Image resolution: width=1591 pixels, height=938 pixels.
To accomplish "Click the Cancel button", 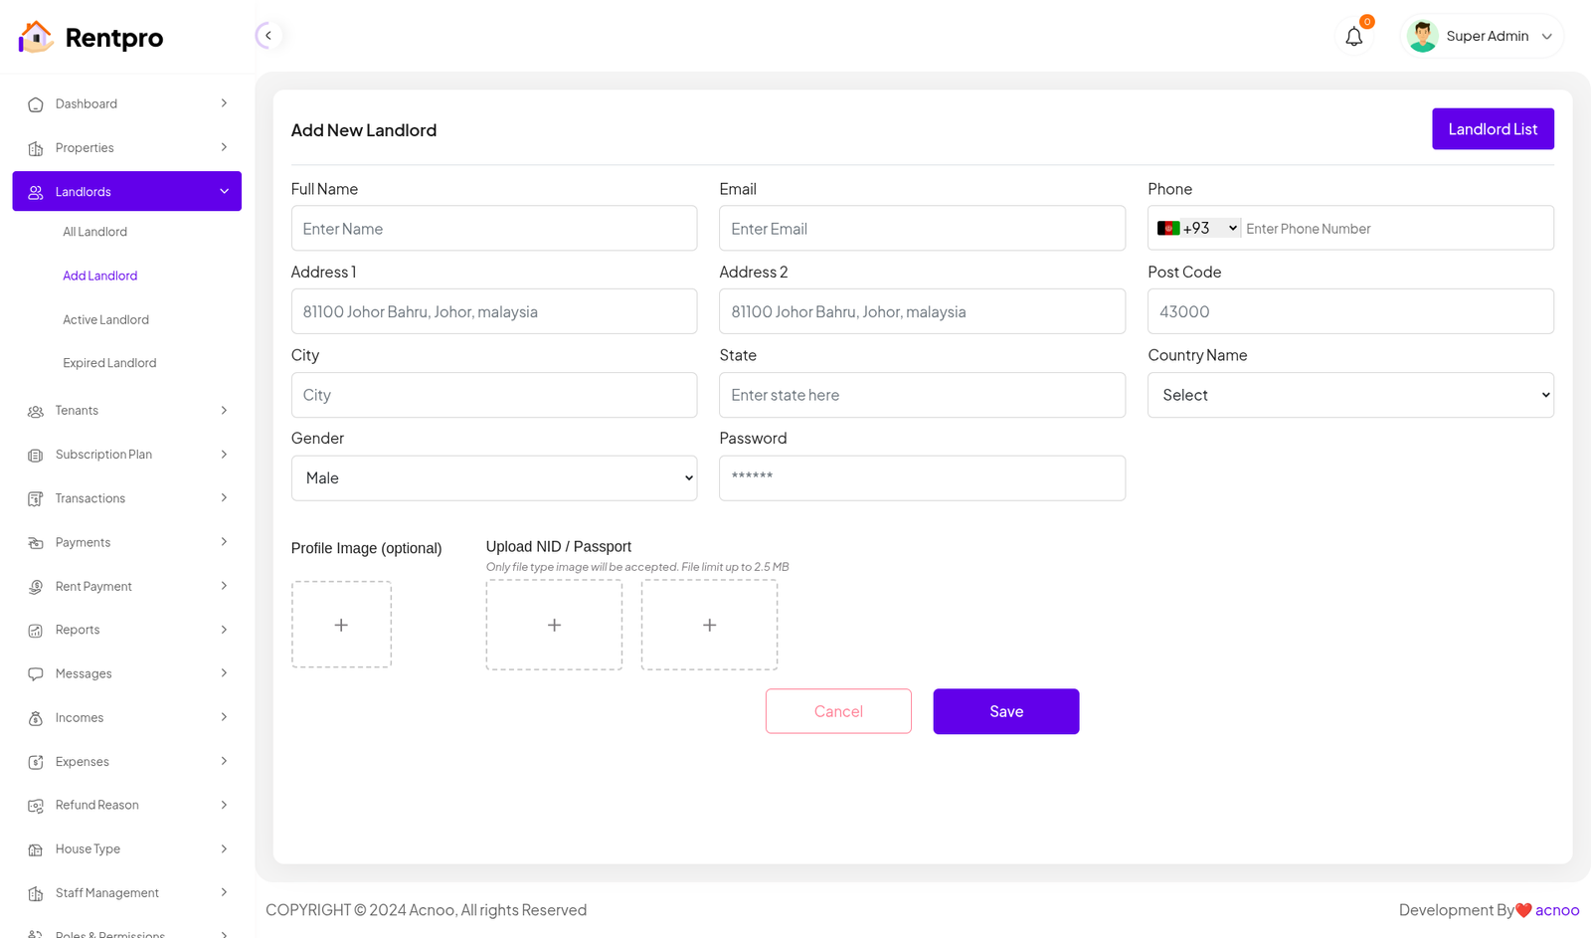I will [x=838, y=711].
